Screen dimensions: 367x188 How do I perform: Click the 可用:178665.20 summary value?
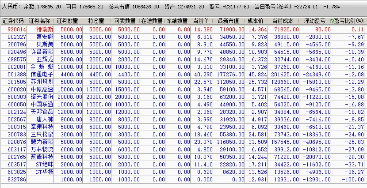point(85,7)
